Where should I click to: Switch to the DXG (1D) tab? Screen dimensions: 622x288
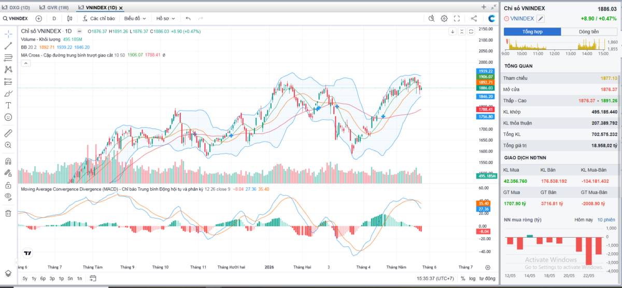pyautogui.click(x=17, y=8)
